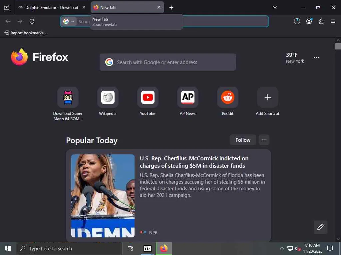Reload the current page
The width and height of the screenshot is (341, 255).
pyautogui.click(x=32, y=21)
